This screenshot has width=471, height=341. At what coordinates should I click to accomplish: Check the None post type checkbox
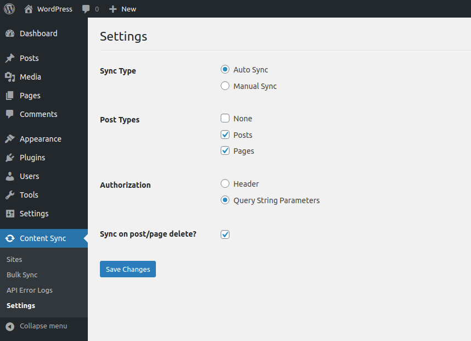point(225,119)
